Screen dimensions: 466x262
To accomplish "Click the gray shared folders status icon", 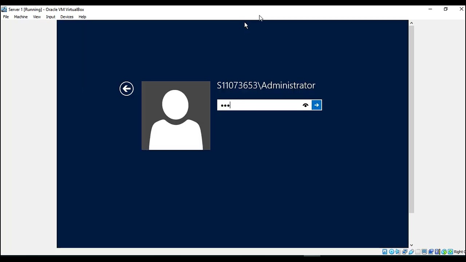I will [418, 251].
